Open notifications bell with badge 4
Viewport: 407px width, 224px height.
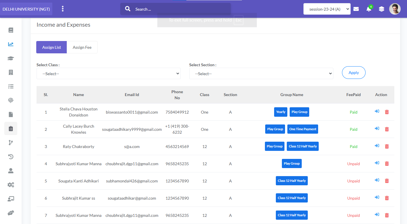369,9
